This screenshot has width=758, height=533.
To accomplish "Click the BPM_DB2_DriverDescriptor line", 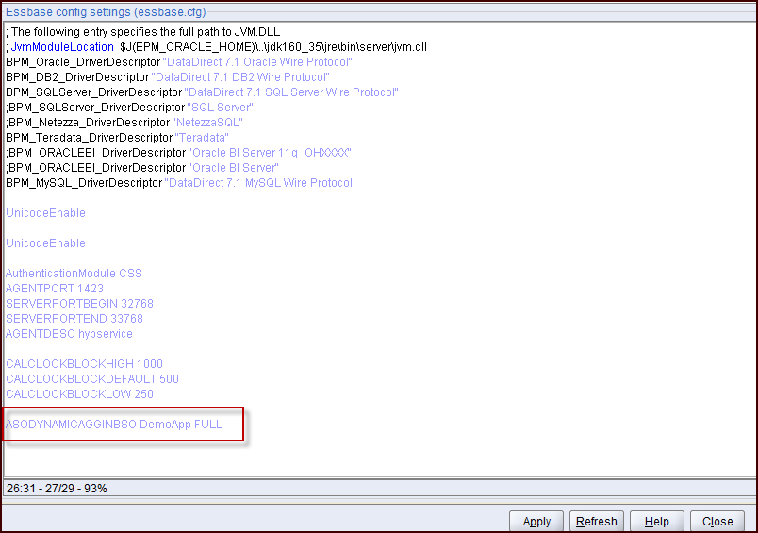I will coord(168,77).
